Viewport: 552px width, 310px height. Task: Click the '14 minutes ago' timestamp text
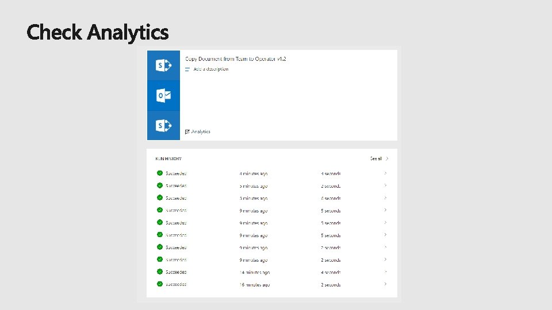coord(255,272)
